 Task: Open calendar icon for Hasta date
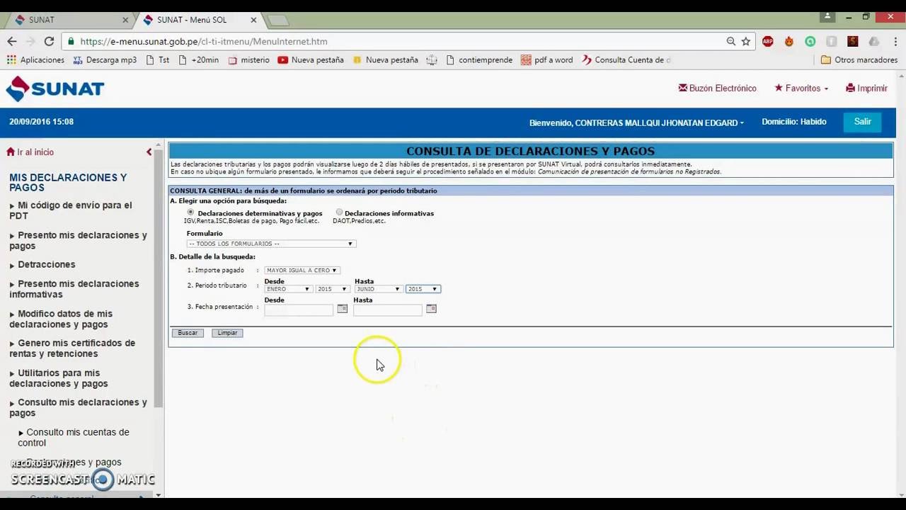[432, 309]
